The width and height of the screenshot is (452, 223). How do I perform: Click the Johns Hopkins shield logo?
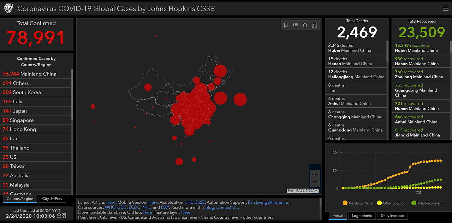point(8,8)
